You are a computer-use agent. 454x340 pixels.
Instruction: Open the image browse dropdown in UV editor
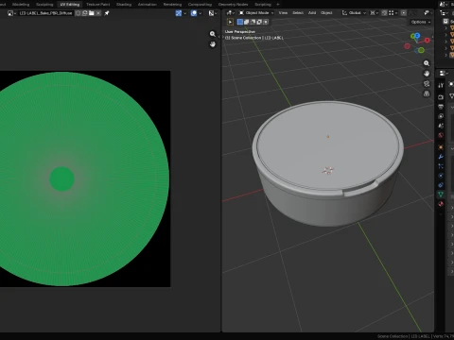(x=11, y=13)
